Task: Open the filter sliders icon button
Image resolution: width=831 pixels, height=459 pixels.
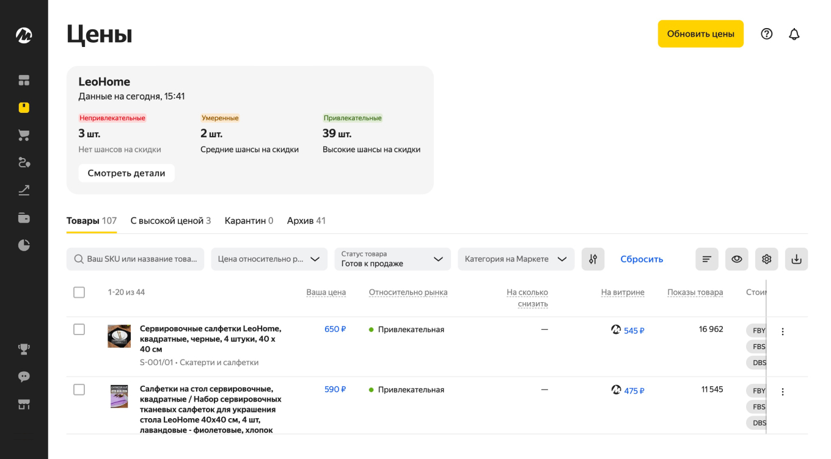Action: [x=593, y=259]
